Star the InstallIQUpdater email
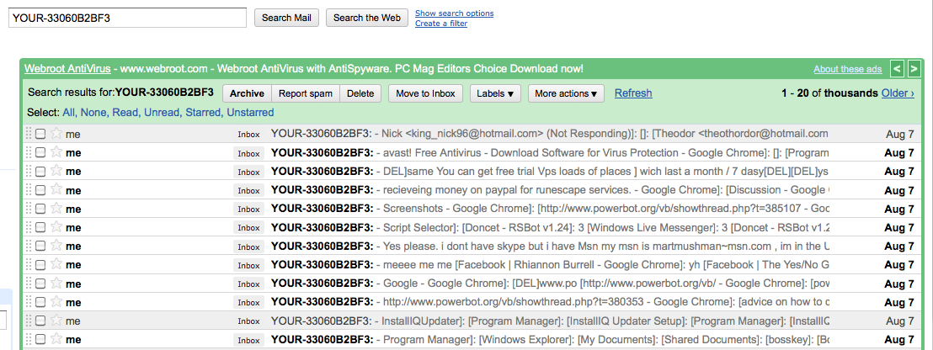The height and width of the screenshot is (350, 933). [x=56, y=321]
